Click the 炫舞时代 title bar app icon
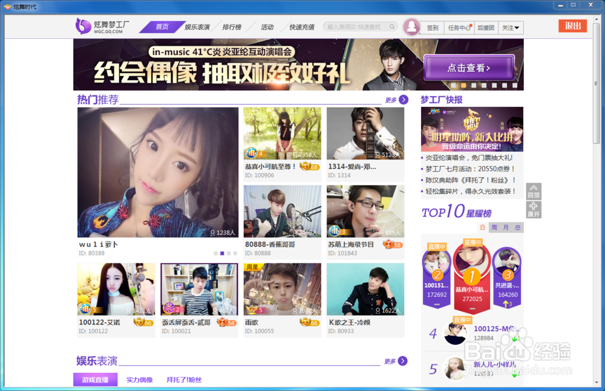The width and height of the screenshot is (605, 391). 7,7
